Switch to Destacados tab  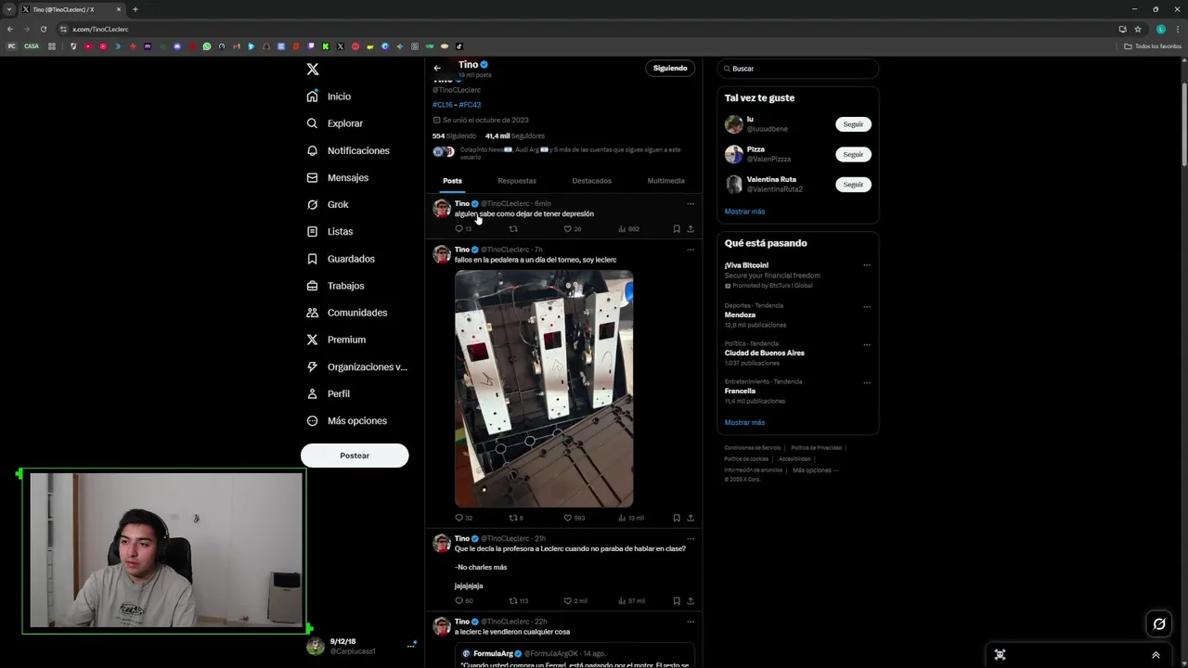click(x=591, y=181)
